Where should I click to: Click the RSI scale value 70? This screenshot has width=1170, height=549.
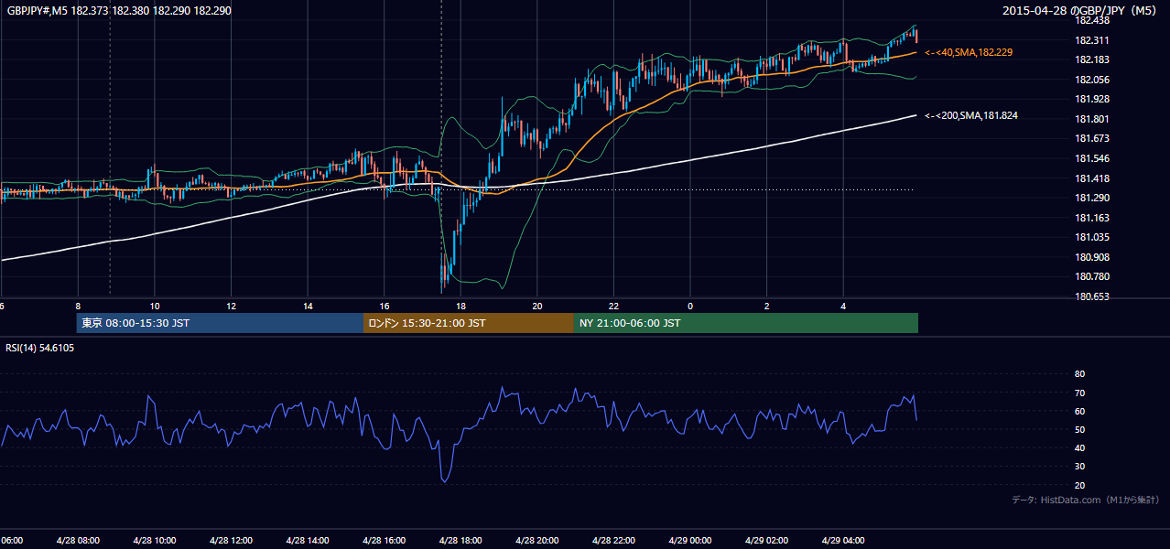(1079, 393)
